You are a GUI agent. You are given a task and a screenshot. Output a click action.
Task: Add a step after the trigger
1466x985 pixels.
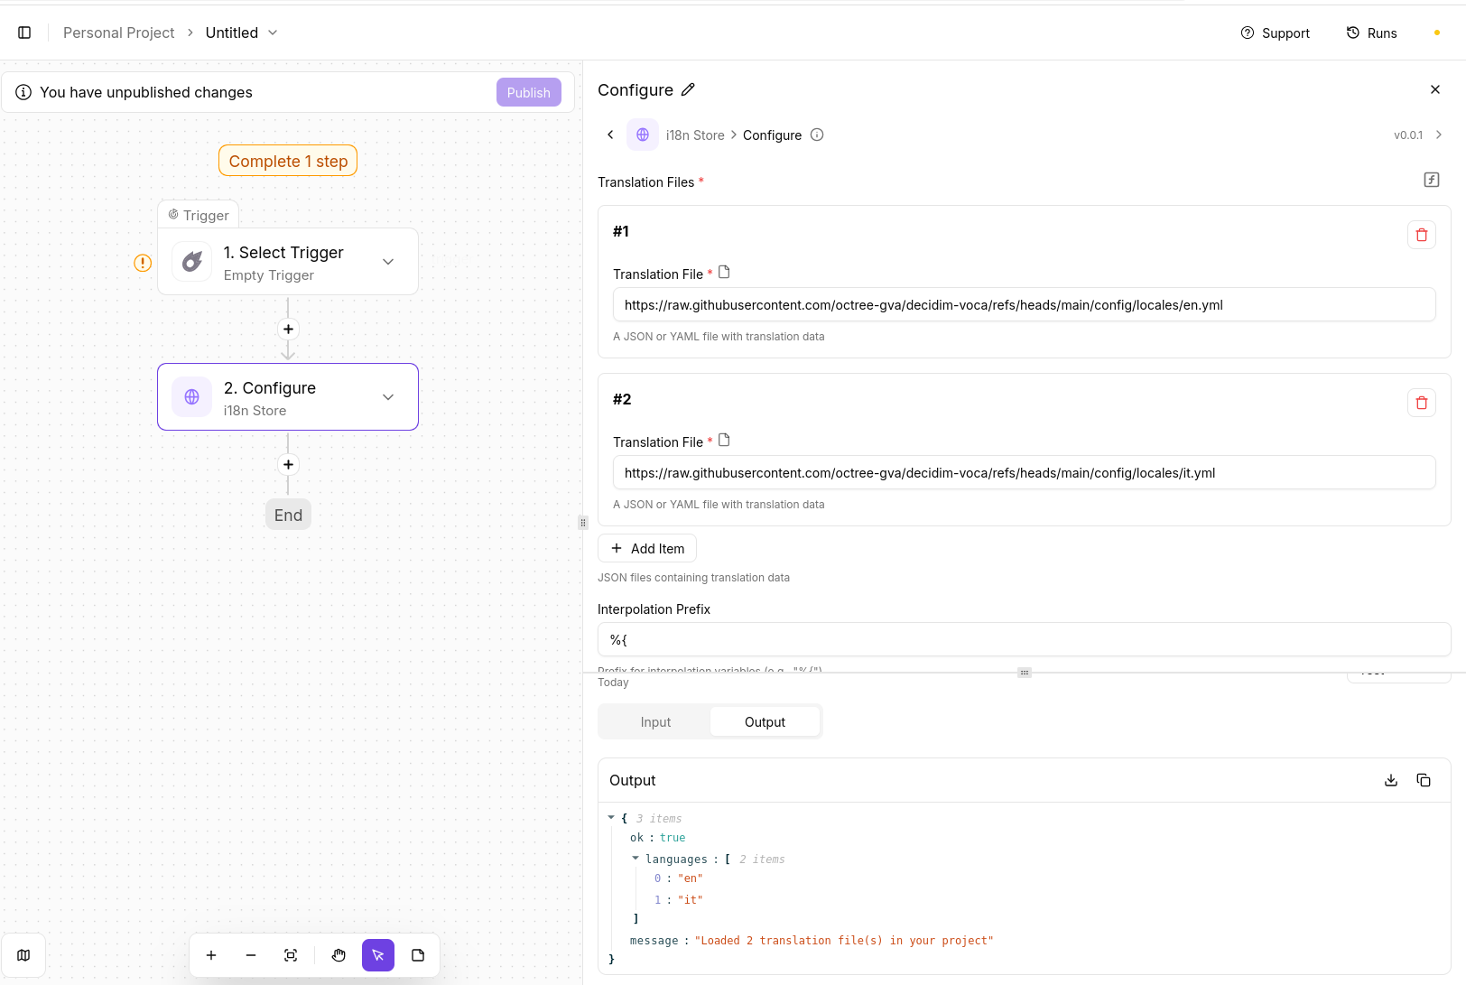tap(288, 330)
